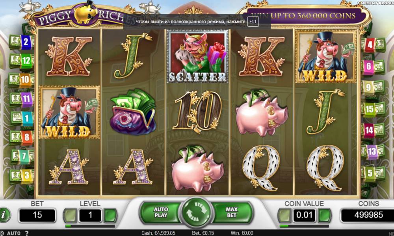Click the level progress slider bar
The image size is (394, 236).
click(90, 226)
